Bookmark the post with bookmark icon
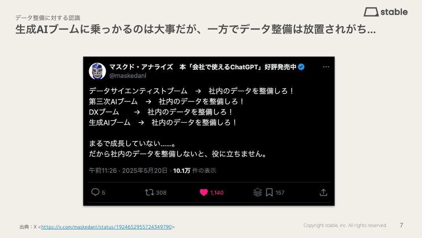 (269, 192)
